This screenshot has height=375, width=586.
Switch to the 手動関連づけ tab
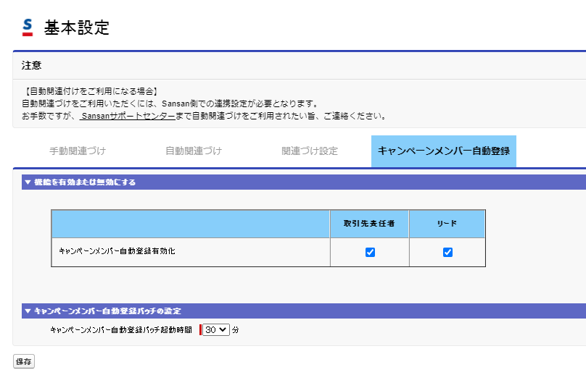pyautogui.click(x=78, y=151)
